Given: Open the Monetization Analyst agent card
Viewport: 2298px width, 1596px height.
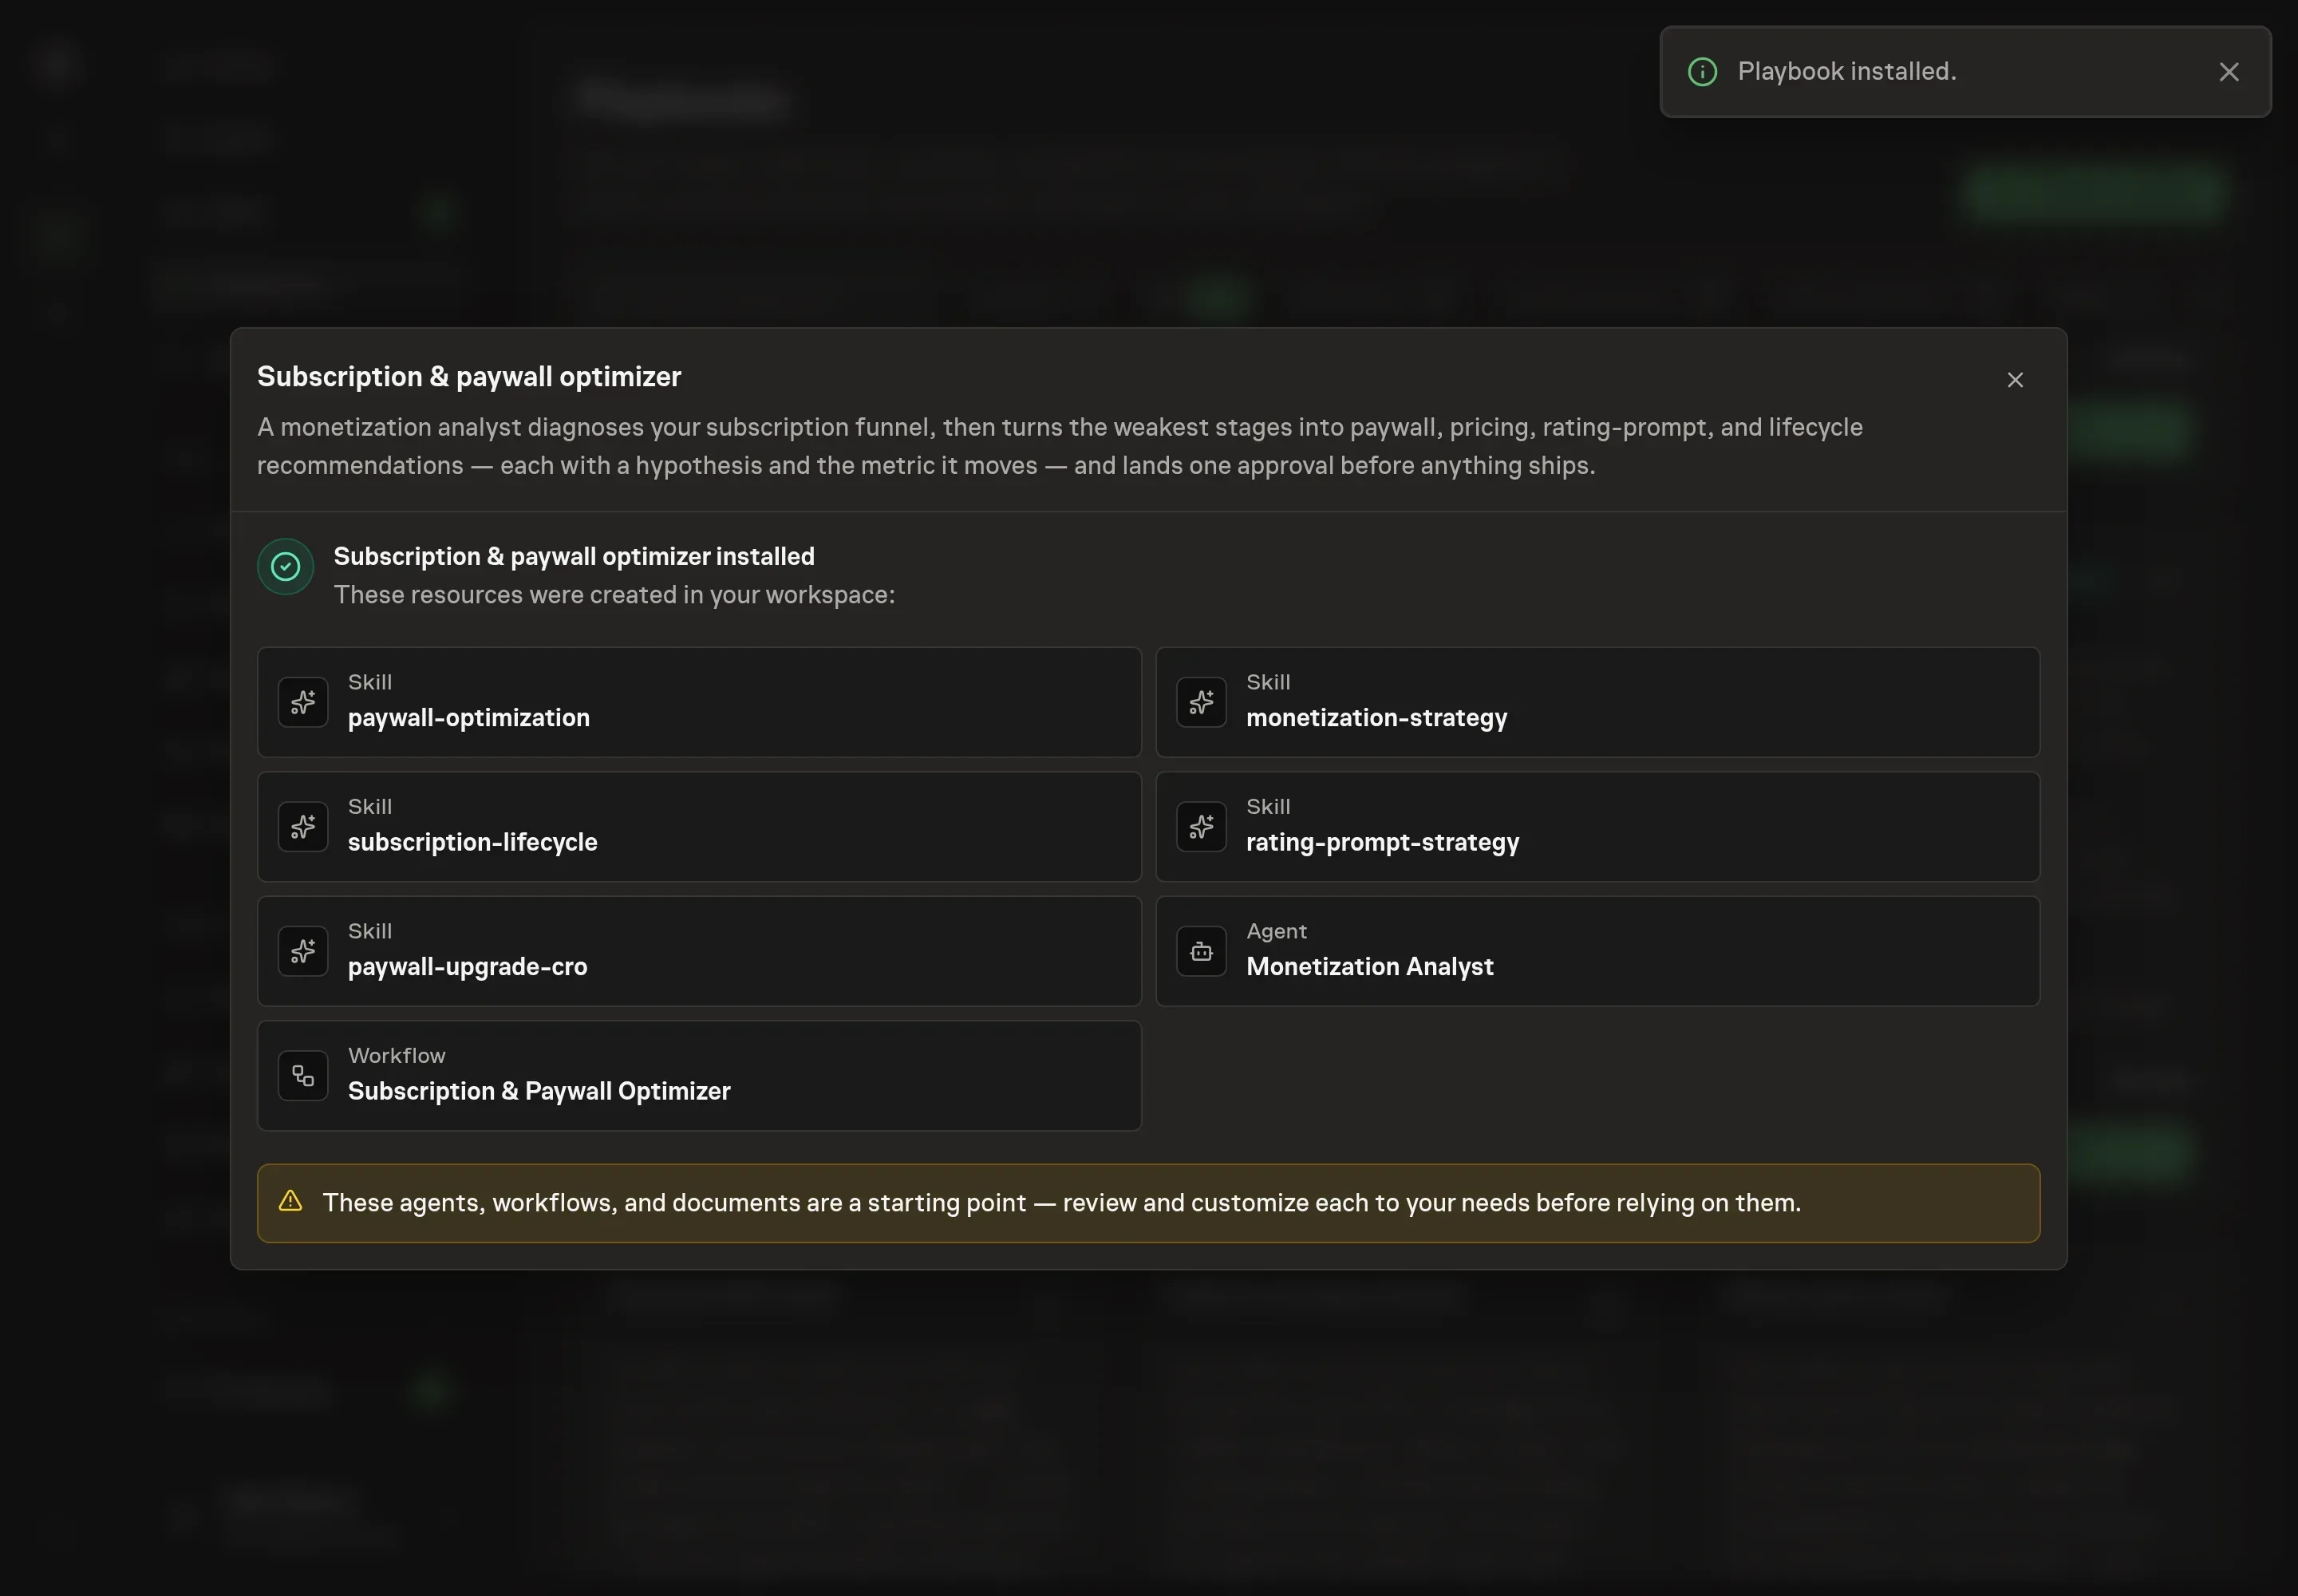Looking at the screenshot, I should (1597, 951).
